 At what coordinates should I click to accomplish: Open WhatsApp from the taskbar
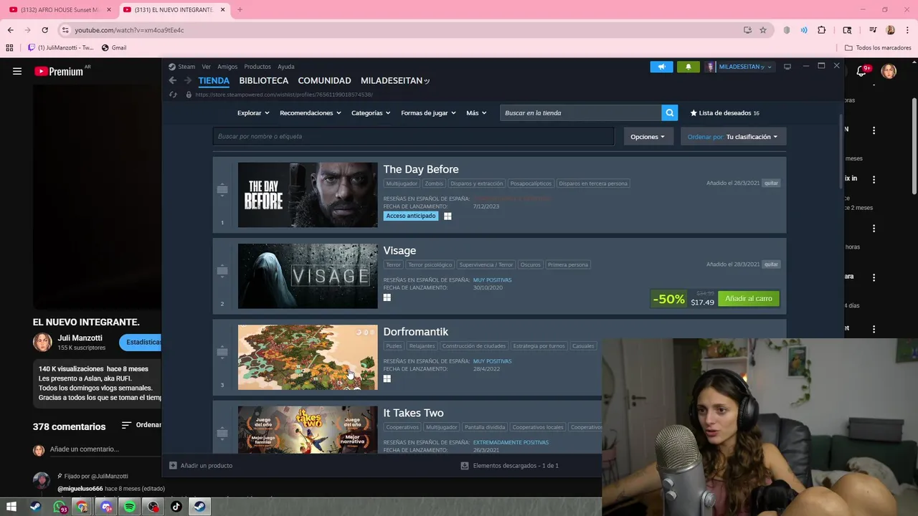pos(60,507)
